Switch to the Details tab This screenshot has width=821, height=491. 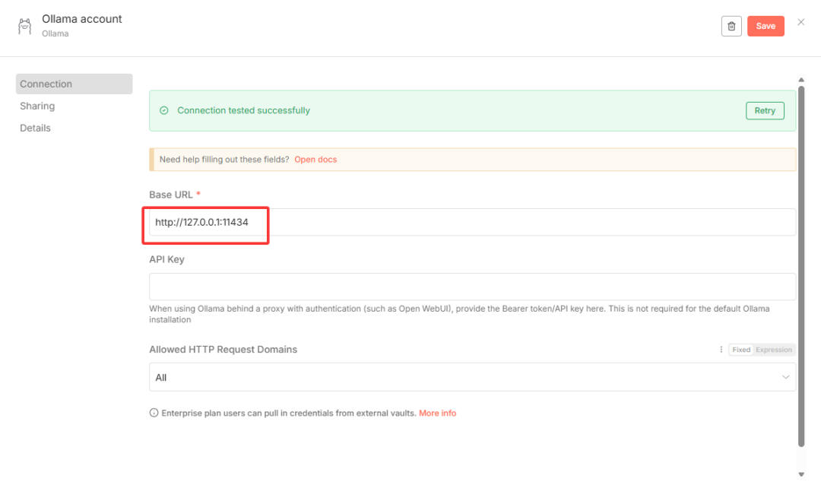(35, 128)
